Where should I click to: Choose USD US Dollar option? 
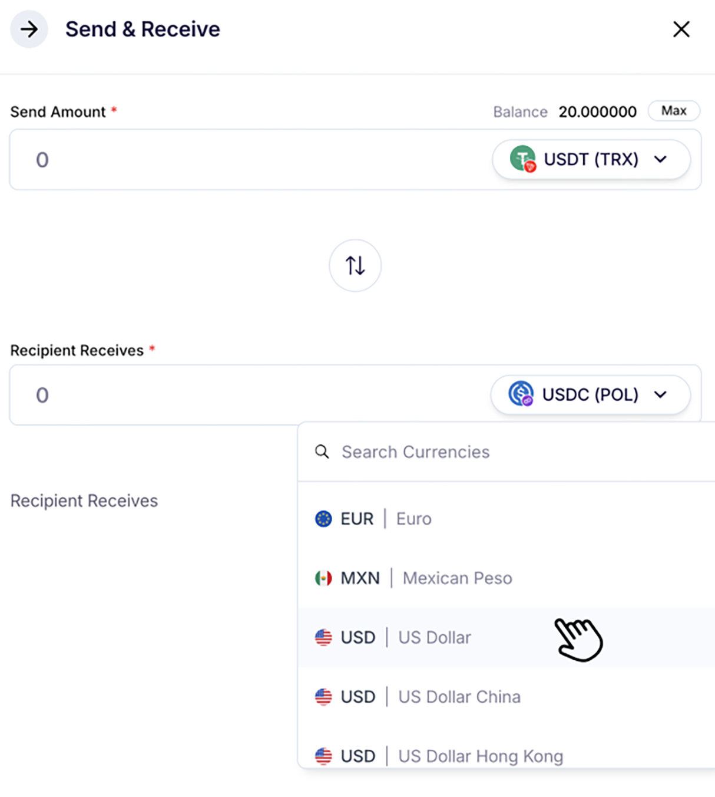(x=507, y=637)
